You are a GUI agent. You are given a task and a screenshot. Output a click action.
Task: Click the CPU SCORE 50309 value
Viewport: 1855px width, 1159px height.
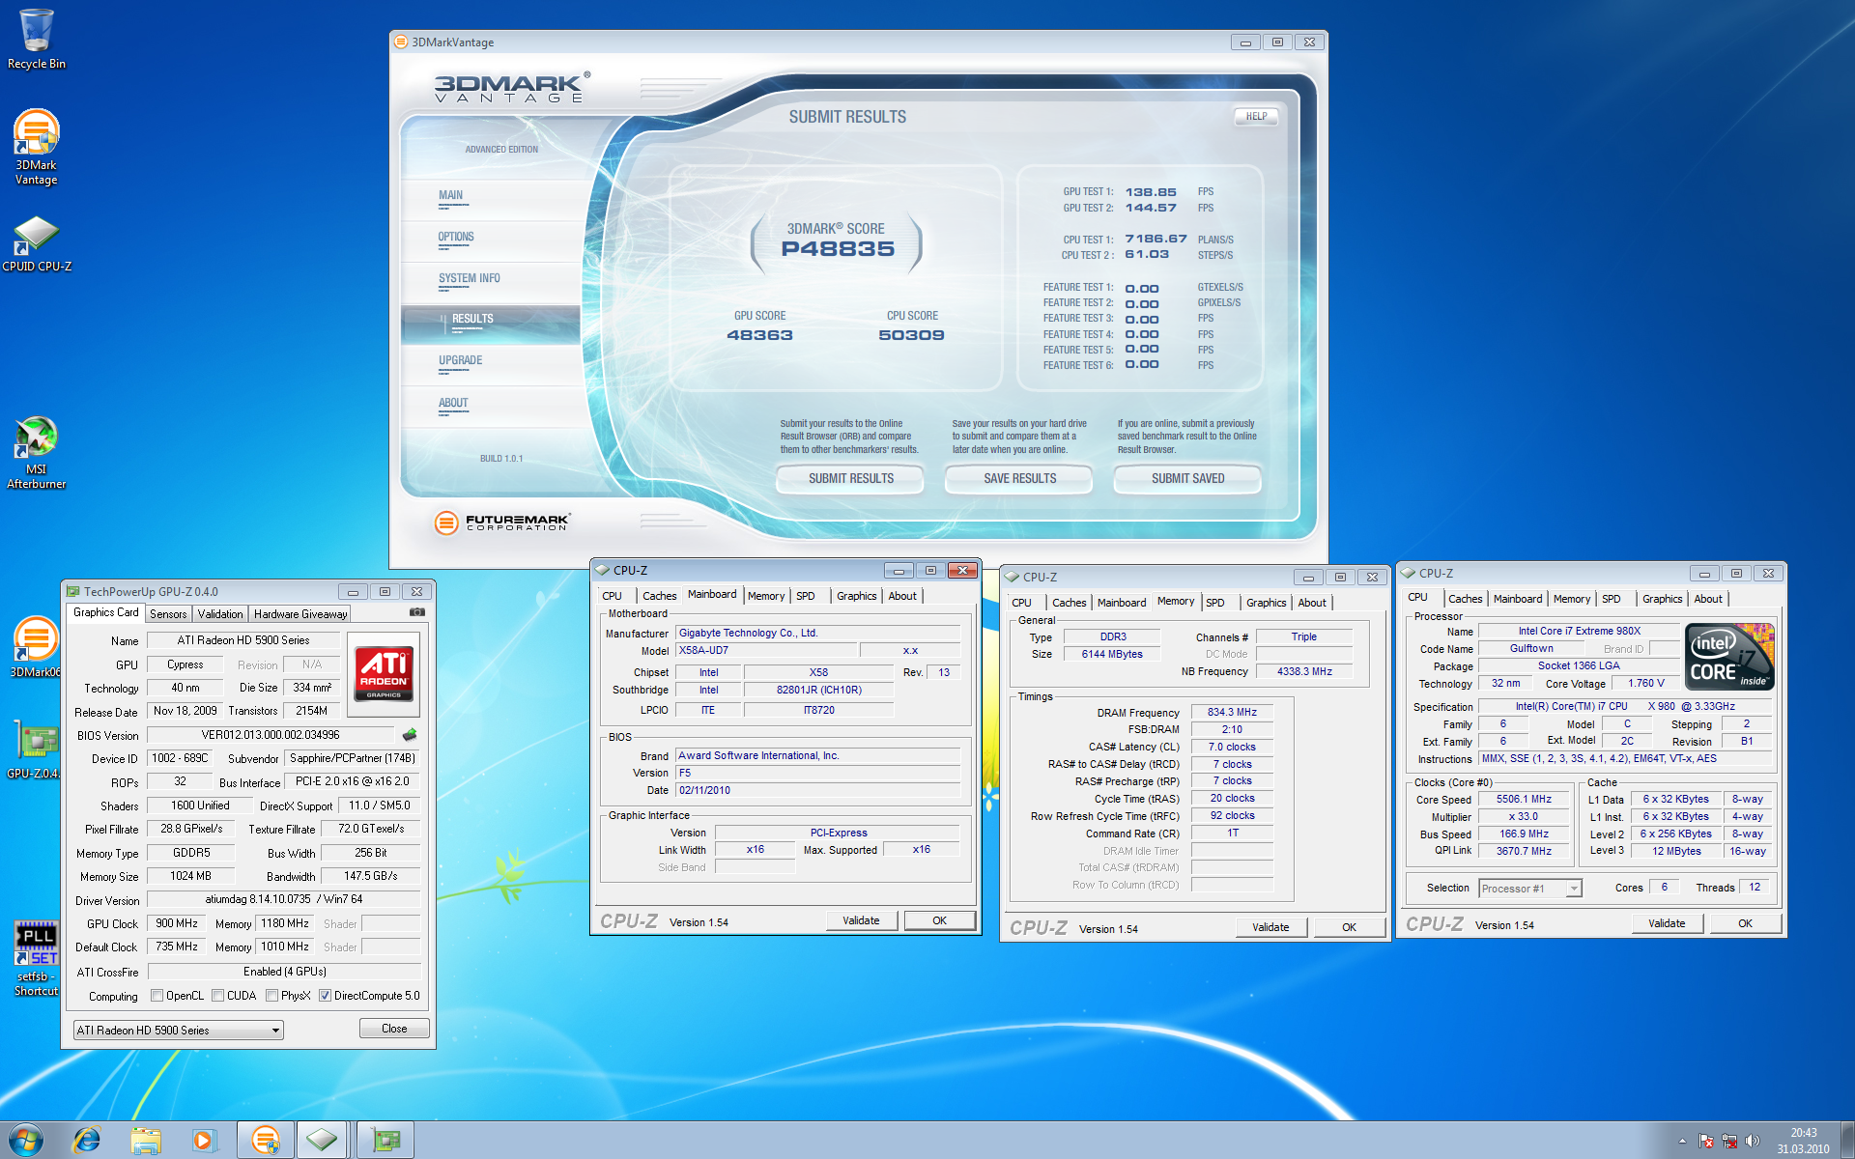click(x=911, y=335)
